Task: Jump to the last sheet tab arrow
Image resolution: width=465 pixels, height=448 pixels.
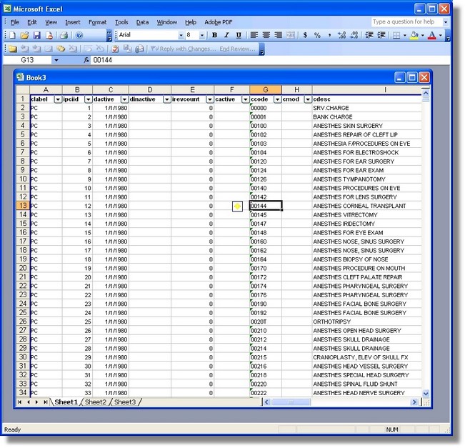Action: coord(46,402)
